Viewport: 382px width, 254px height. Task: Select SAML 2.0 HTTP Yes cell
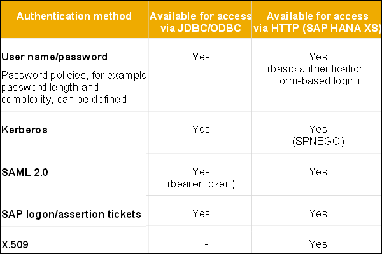(x=317, y=171)
